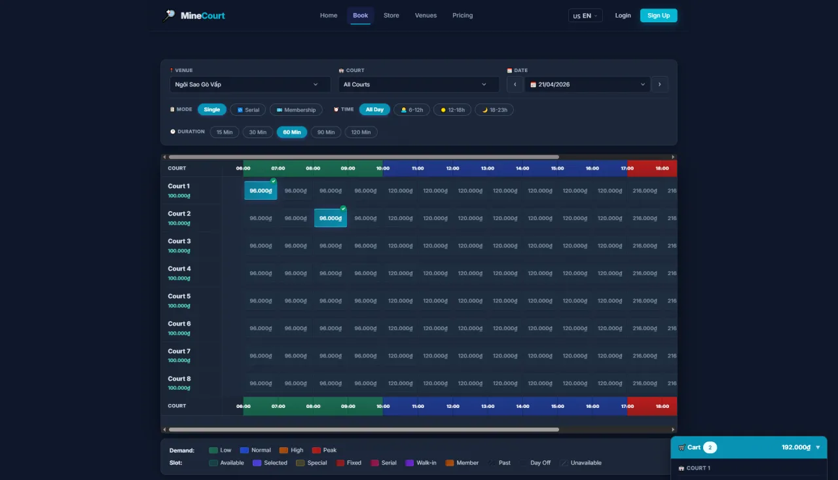Click the Sign Up button

pos(659,16)
